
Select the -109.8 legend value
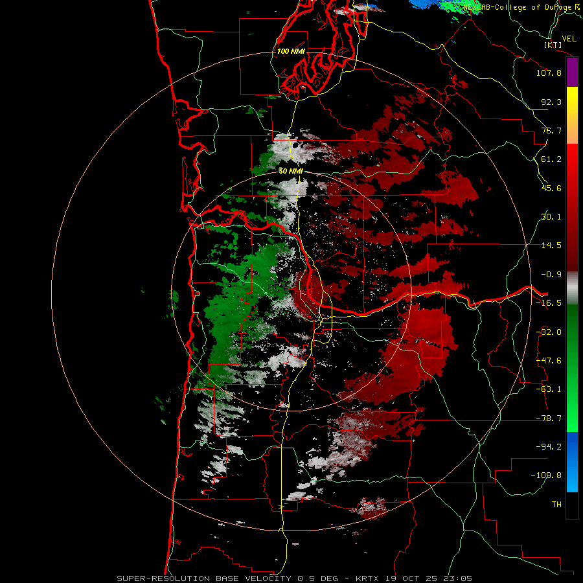pos(546,475)
